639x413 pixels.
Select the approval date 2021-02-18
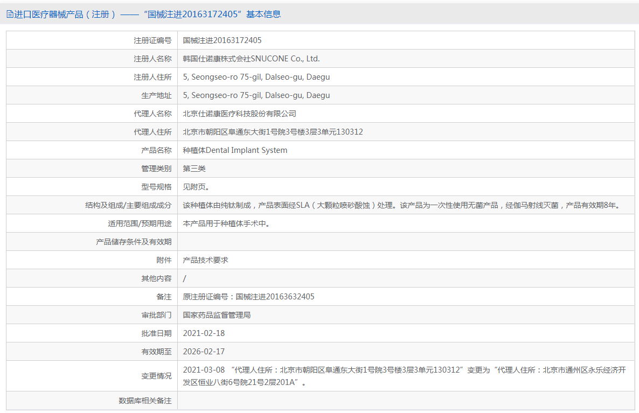204,334
